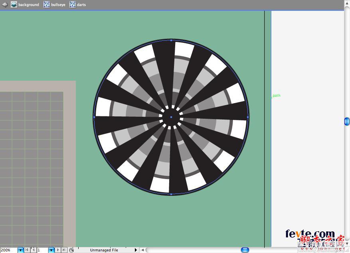Click the vertical scroll up arrow

pos(347,3)
